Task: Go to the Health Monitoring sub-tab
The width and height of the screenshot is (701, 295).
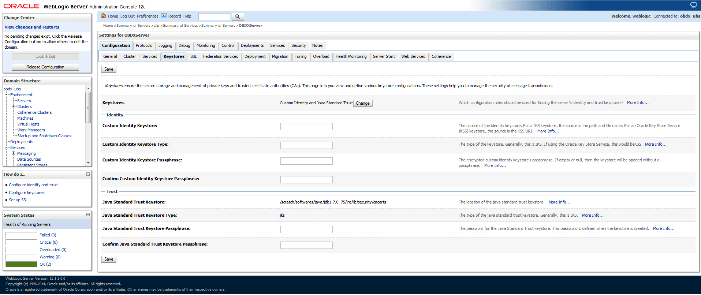Action: 351,57
